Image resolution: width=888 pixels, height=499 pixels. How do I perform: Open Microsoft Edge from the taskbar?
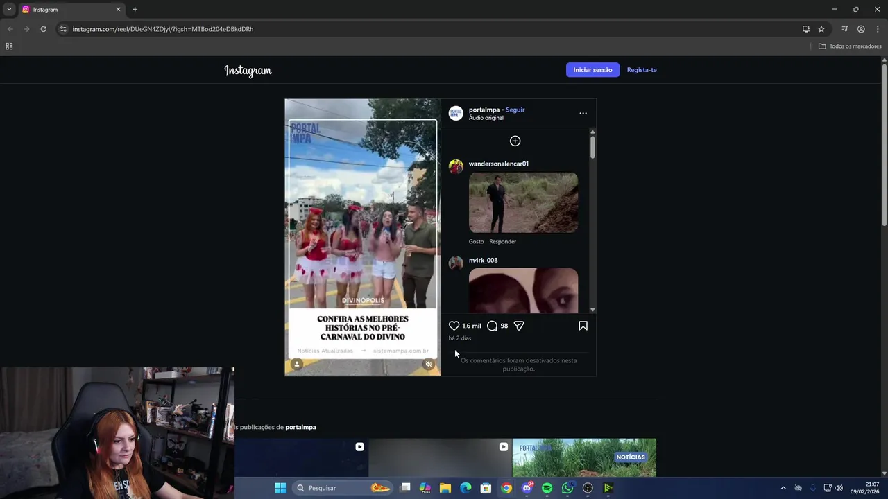pos(466,488)
